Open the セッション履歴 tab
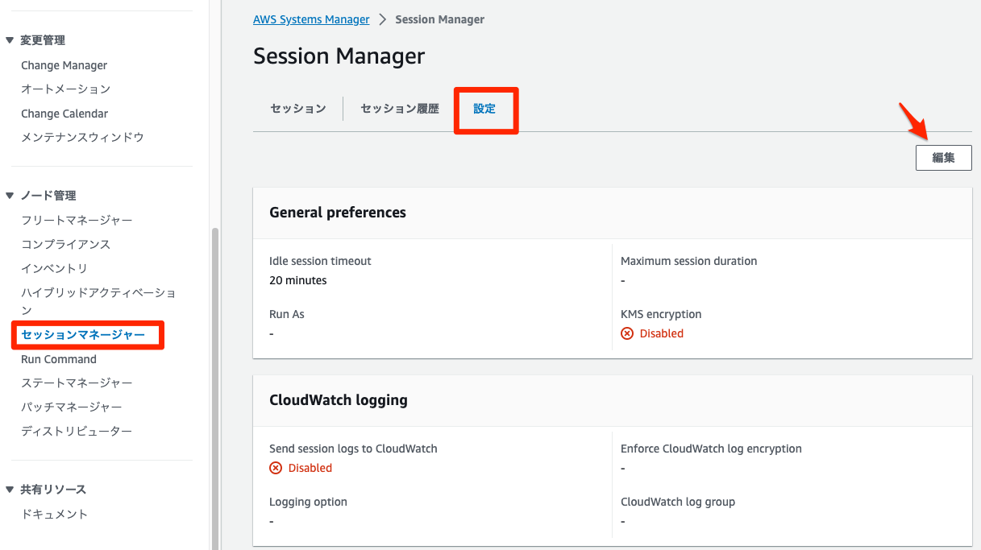Viewport: 981px width, 550px height. [399, 107]
